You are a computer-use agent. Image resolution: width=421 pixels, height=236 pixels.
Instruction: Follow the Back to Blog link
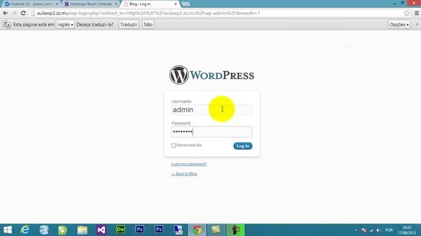pyautogui.click(x=184, y=174)
